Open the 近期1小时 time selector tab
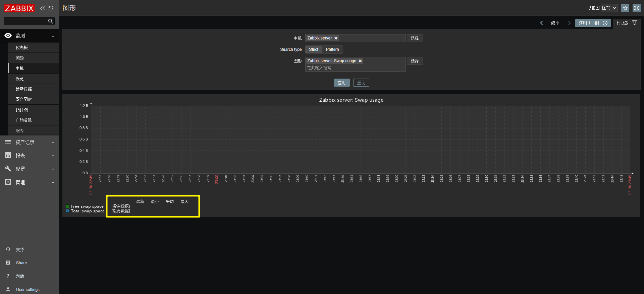Screen dimensions: 644x294 (x=593, y=23)
